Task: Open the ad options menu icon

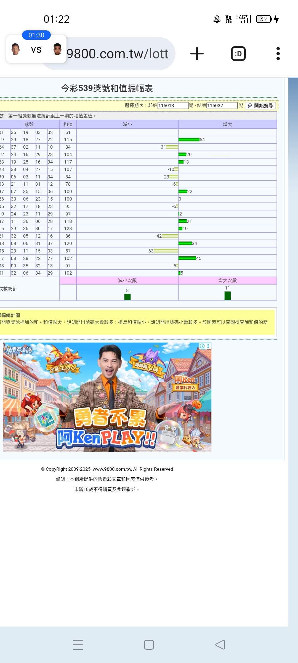Action: coord(208,346)
